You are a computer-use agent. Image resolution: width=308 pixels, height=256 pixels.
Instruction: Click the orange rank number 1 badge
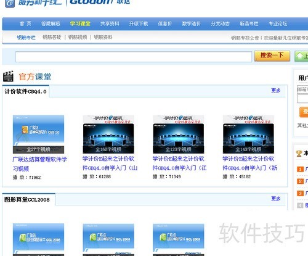click(x=300, y=169)
